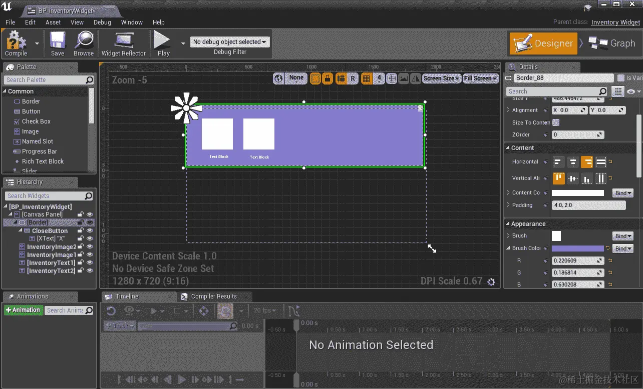643x389 pixels.
Task: Toggle the layout transform icon beside R
Action: [x=341, y=78]
